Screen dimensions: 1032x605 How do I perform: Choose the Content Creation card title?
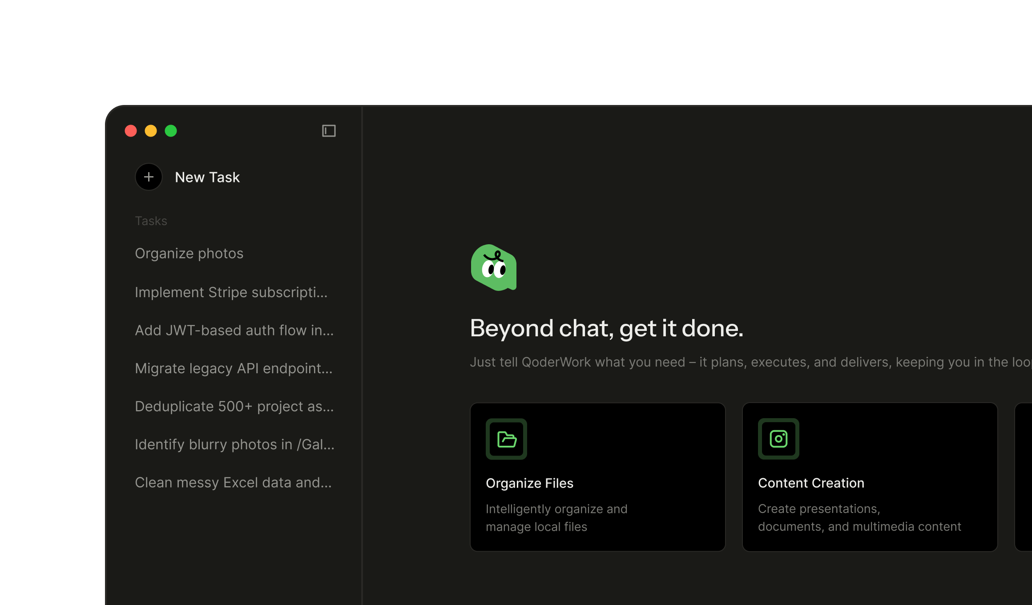[811, 483]
